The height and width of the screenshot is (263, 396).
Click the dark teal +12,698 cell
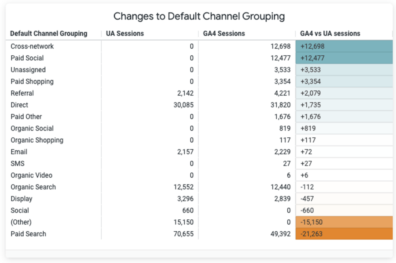pos(344,46)
